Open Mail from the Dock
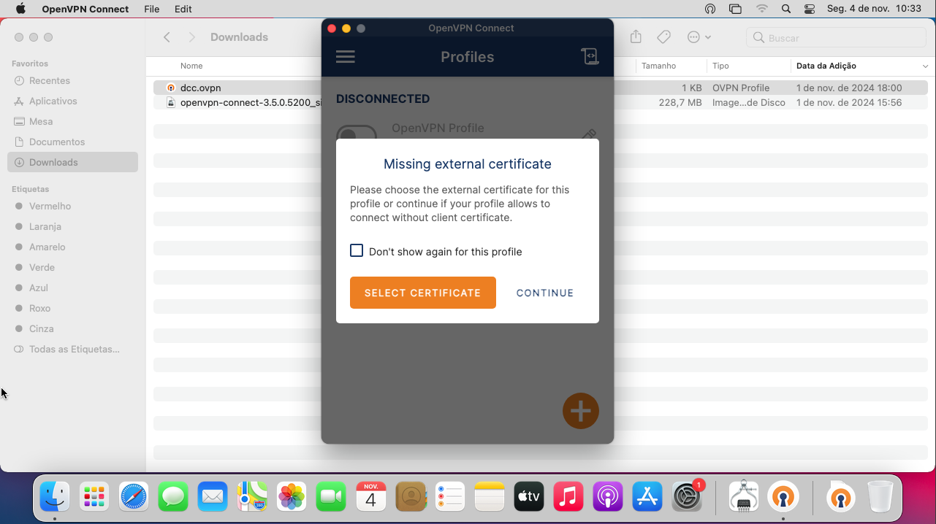Screen dimensions: 936x524 coord(213,497)
